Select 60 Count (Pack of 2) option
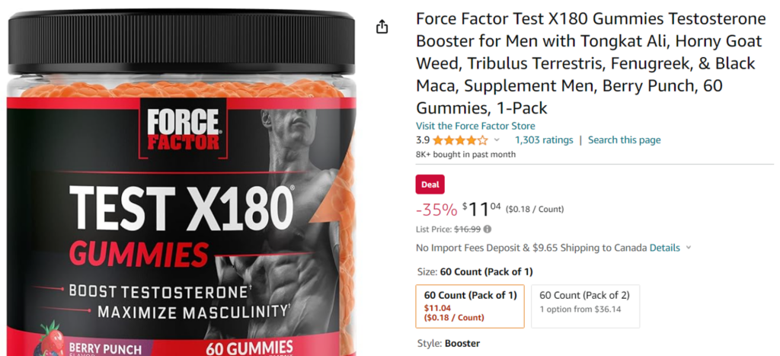Screen dimensions: 780x356 pos(586,306)
